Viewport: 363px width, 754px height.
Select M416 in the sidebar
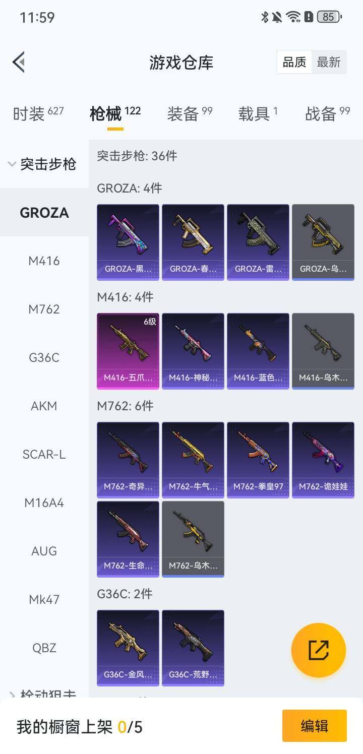tap(44, 261)
